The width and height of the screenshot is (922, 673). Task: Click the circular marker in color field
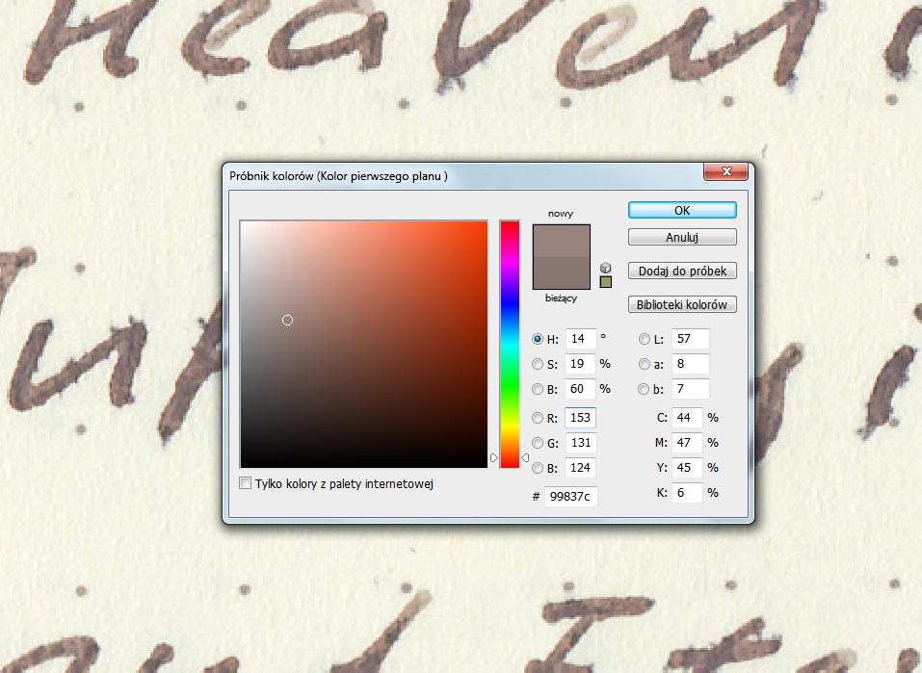(x=287, y=320)
